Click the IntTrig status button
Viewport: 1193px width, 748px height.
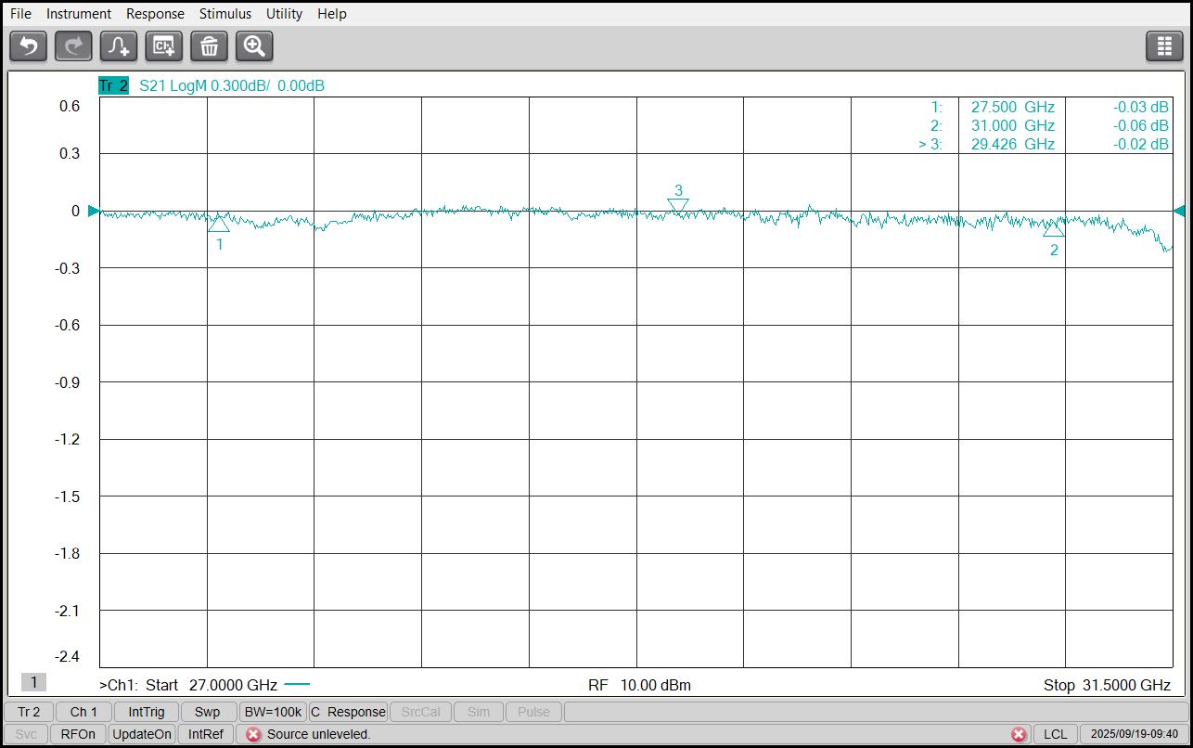[x=147, y=712]
